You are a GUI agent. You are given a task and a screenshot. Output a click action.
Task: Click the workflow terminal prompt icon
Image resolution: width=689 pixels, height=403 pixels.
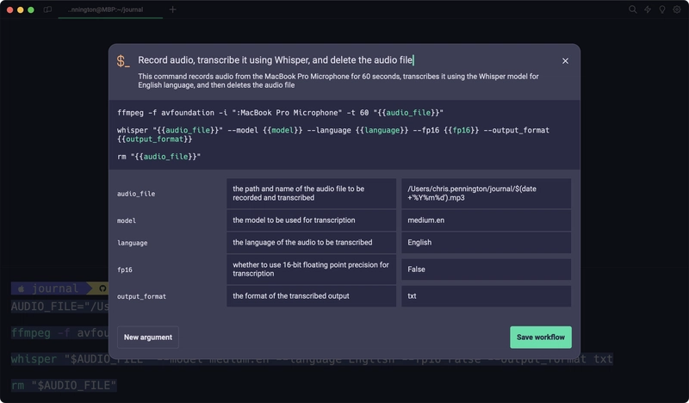pyautogui.click(x=124, y=61)
